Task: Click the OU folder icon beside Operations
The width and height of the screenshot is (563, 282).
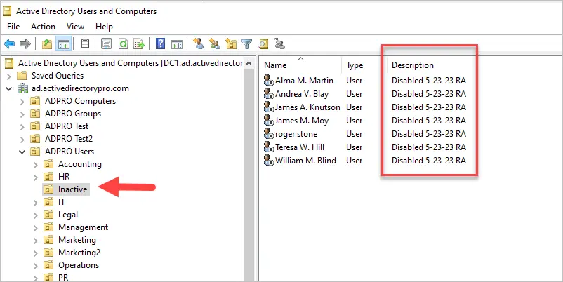Action: (48, 265)
